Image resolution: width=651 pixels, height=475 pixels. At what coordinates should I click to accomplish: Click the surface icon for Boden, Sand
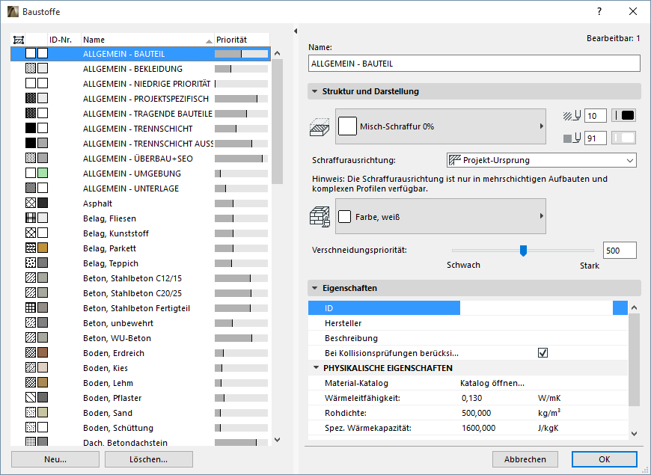coord(43,412)
